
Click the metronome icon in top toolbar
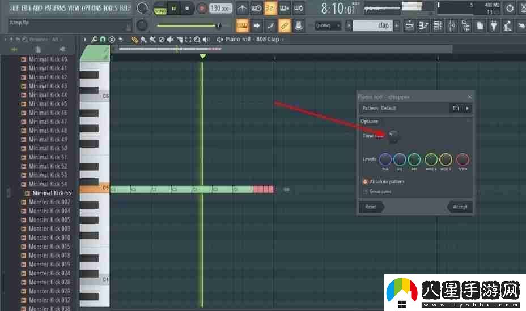pos(242,8)
